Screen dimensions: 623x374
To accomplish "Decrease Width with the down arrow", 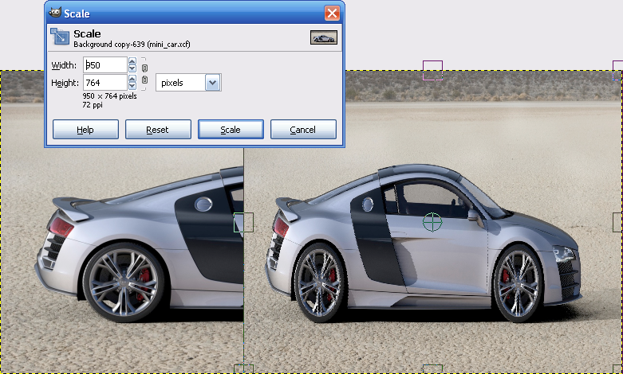I will point(132,68).
